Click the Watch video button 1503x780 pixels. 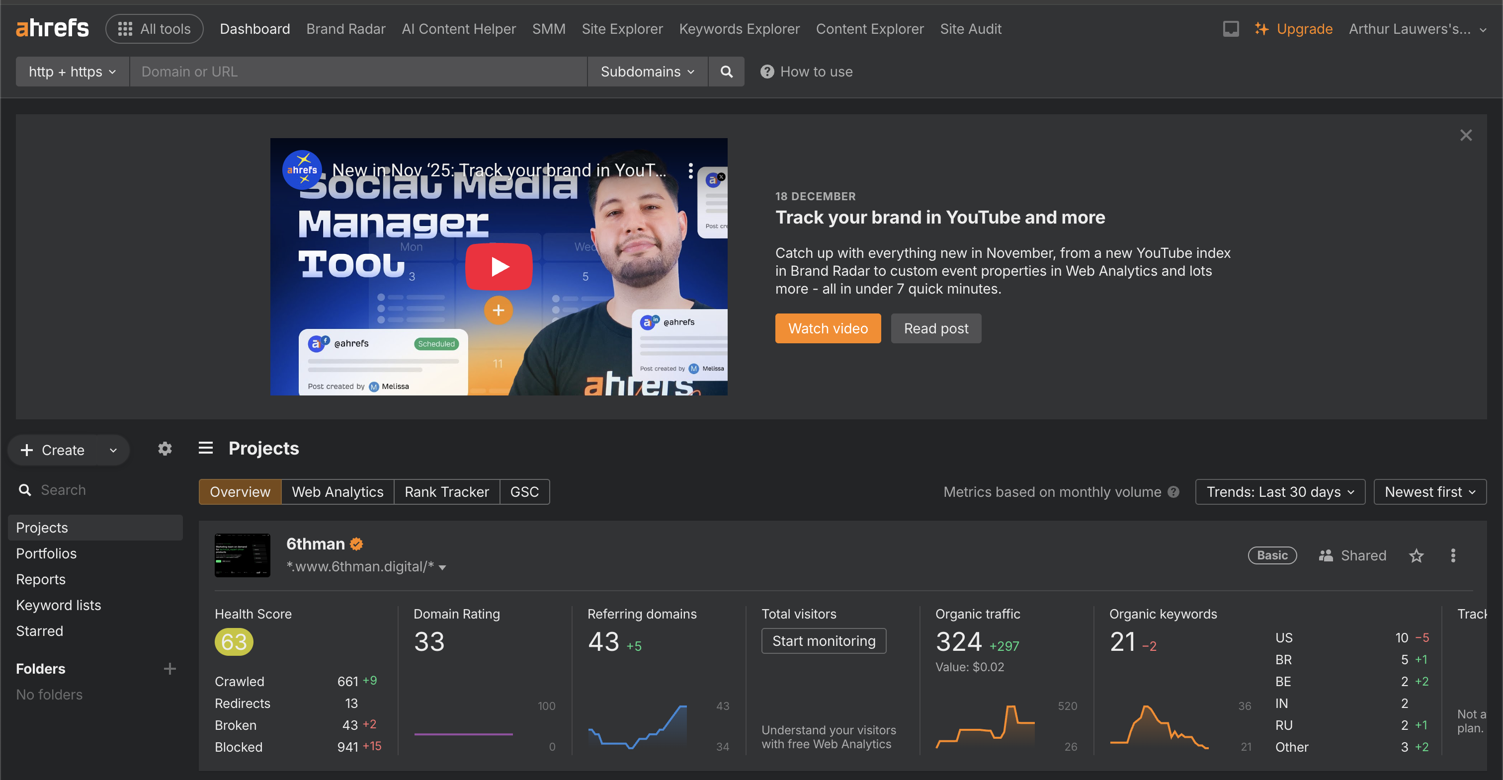click(828, 328)
